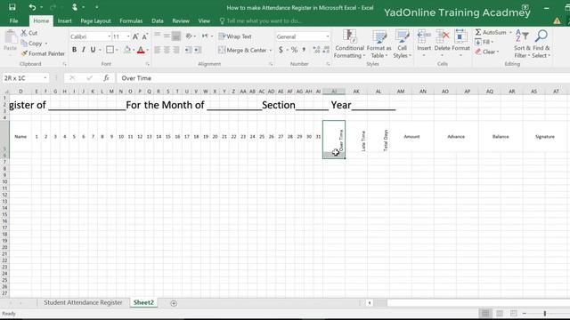Switch to the Page Layout tab

pos(95,21)
